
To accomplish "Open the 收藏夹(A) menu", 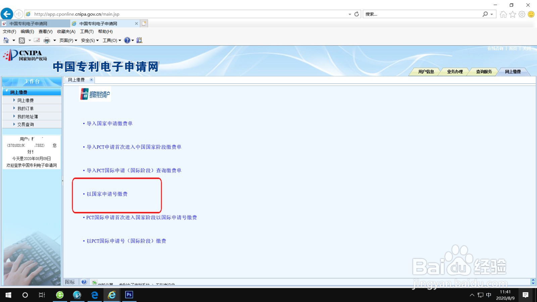I will (x=66, y=32).
